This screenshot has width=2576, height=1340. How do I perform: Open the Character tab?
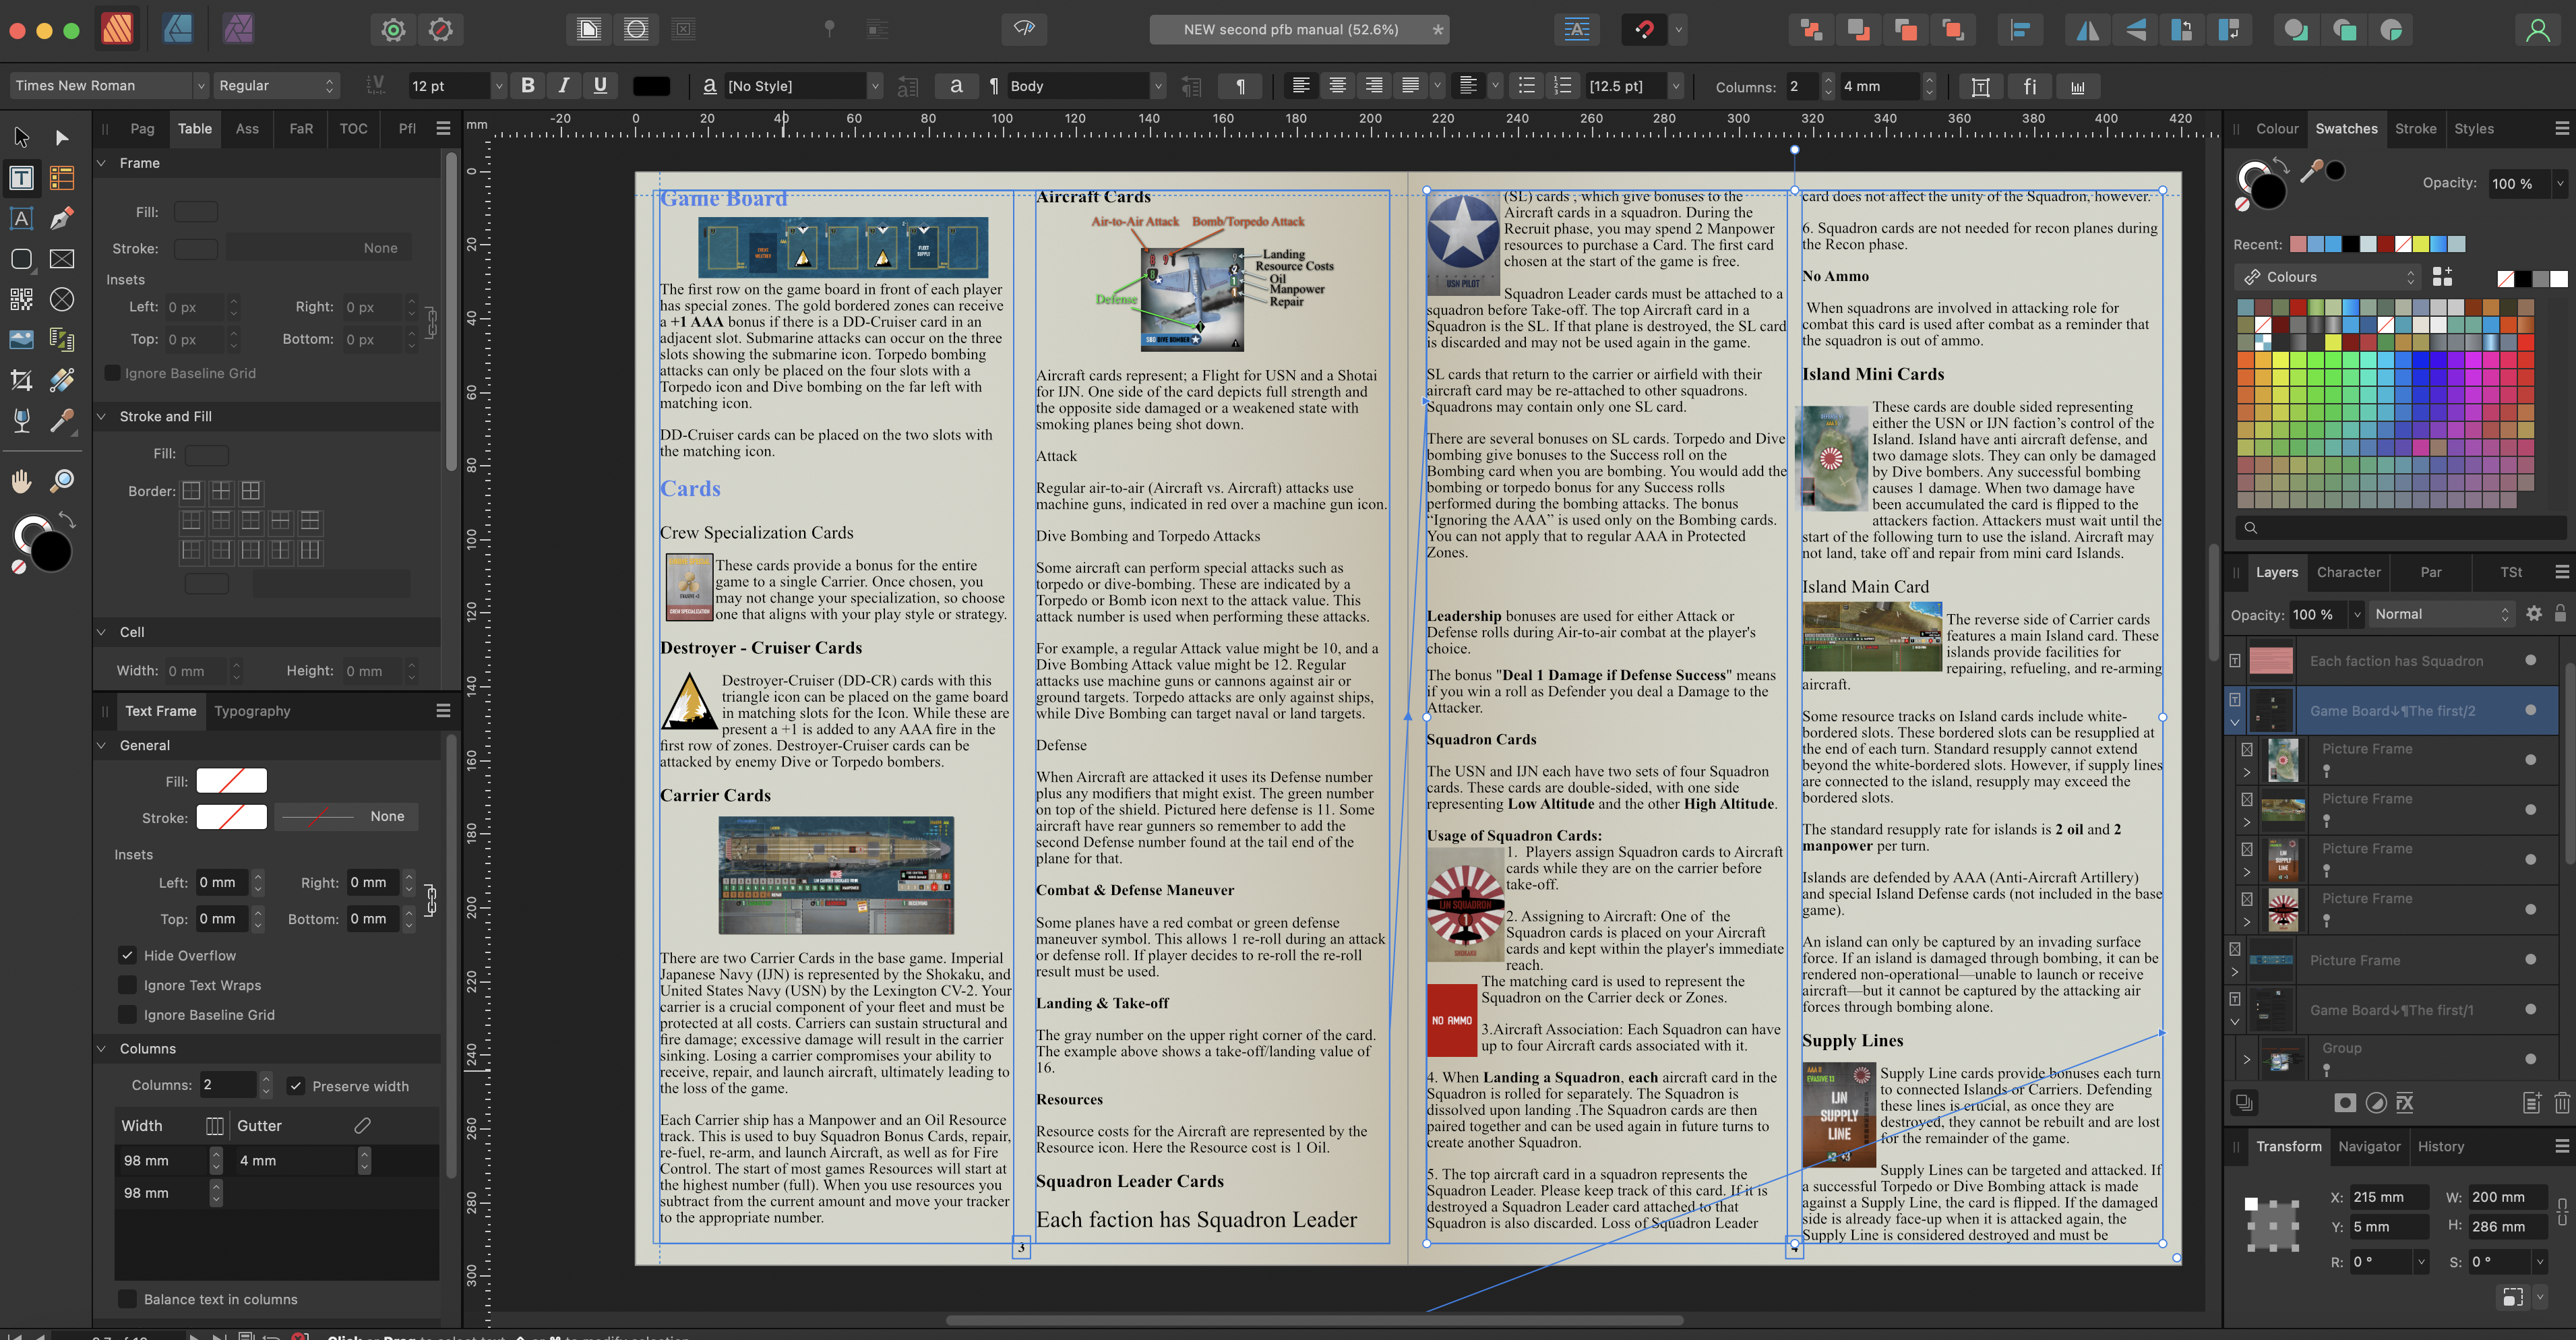coord(2348,572)
